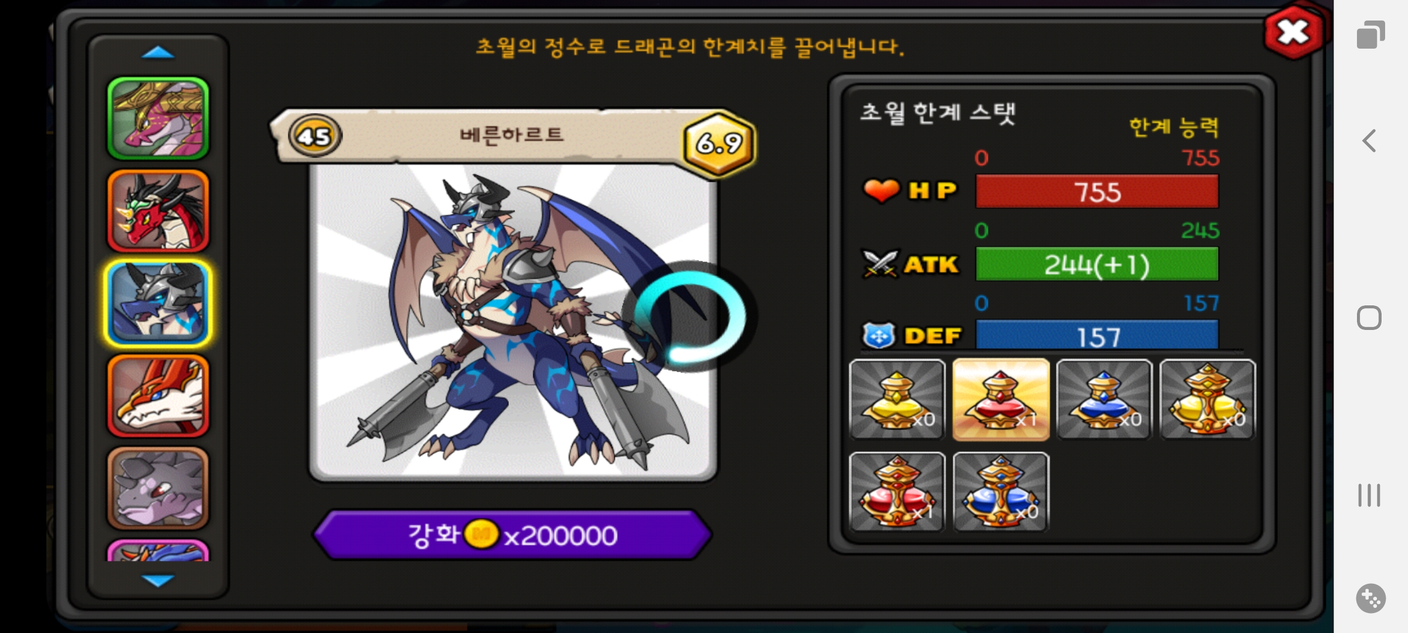The height and width of the screenshot is (633, 1408).
Task: Tap the Android back chevron
Action: click(1369, 141)
